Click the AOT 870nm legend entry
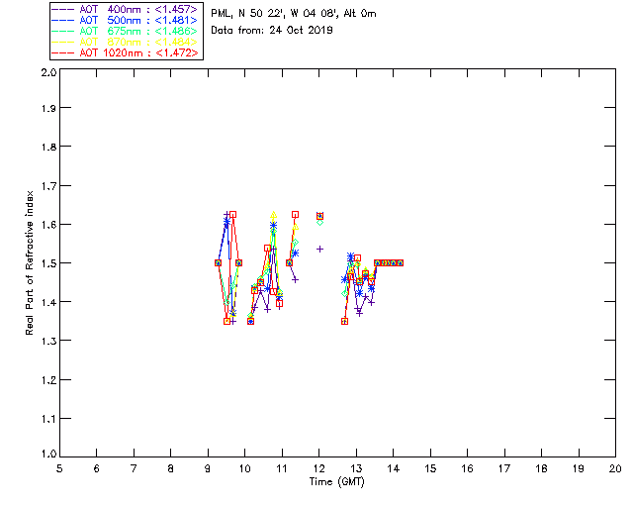The width and height of the screenshot is (633, 507). 126,42
